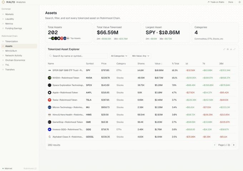Click the Apple logo icon
This screenshot has width=243, height=171.
(x=50, y=92)
